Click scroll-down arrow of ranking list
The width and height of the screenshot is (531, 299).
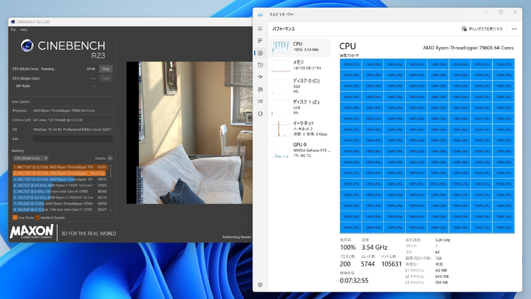[x=110, y=210]
